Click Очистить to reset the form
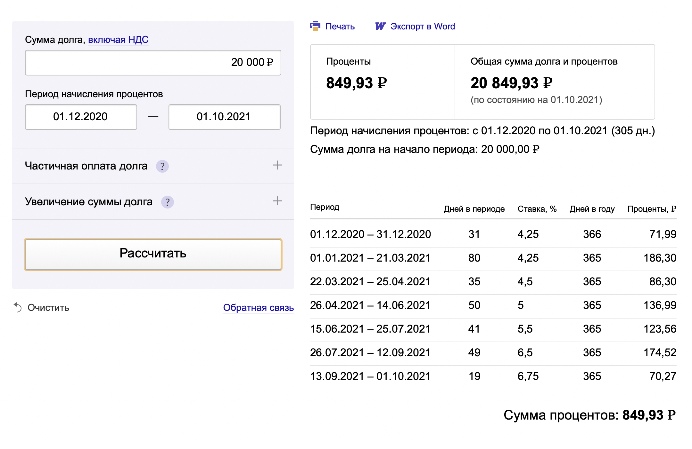Viewport: 692px width, 449px height. click(48, 307)
